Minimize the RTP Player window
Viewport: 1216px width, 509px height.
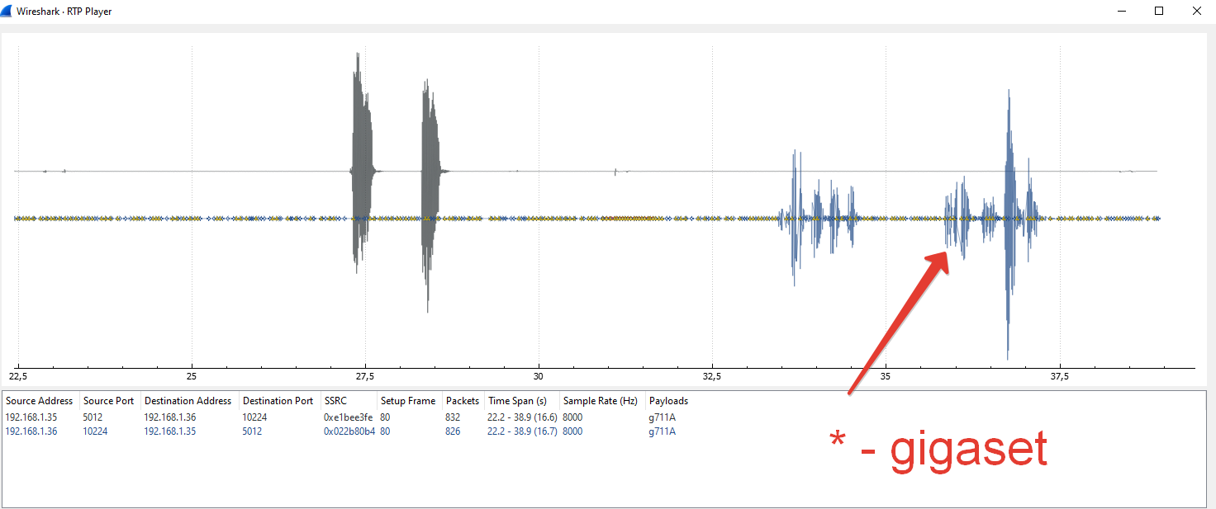point(1122,11)
